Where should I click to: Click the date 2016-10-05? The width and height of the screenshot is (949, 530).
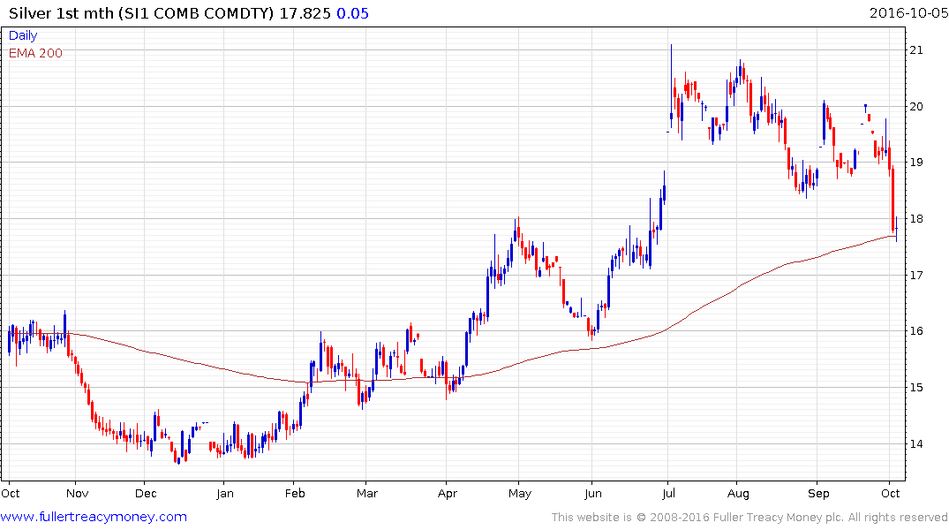(x=908, y=12)
